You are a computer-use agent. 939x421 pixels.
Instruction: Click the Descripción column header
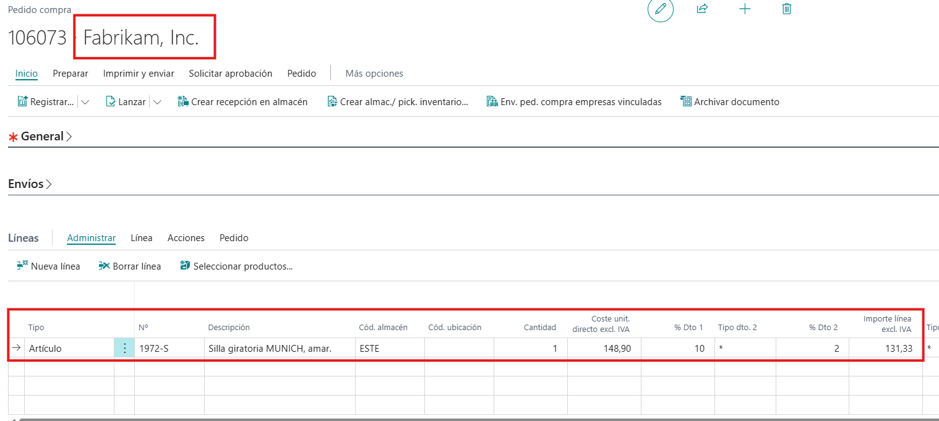click(x=229, y=328)
